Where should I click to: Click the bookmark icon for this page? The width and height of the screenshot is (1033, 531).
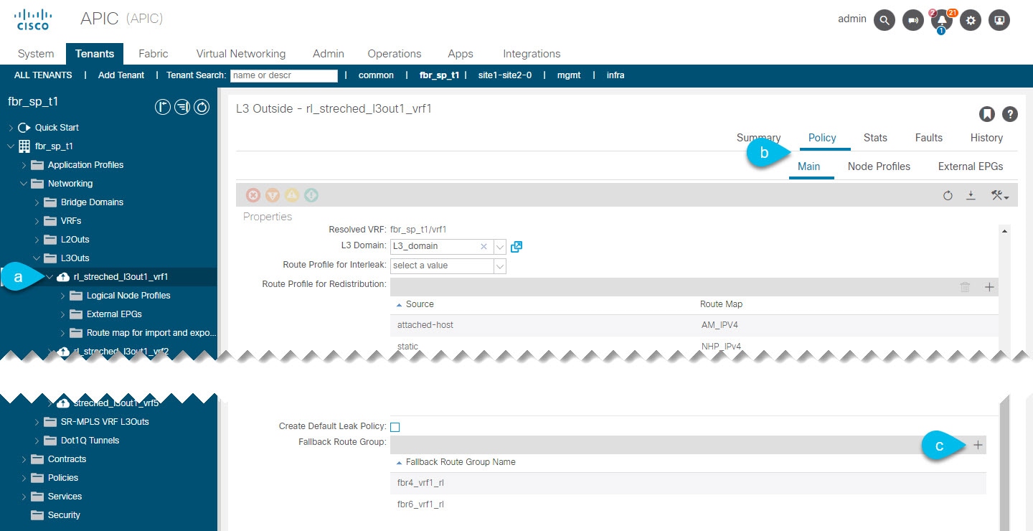point(987,114)
